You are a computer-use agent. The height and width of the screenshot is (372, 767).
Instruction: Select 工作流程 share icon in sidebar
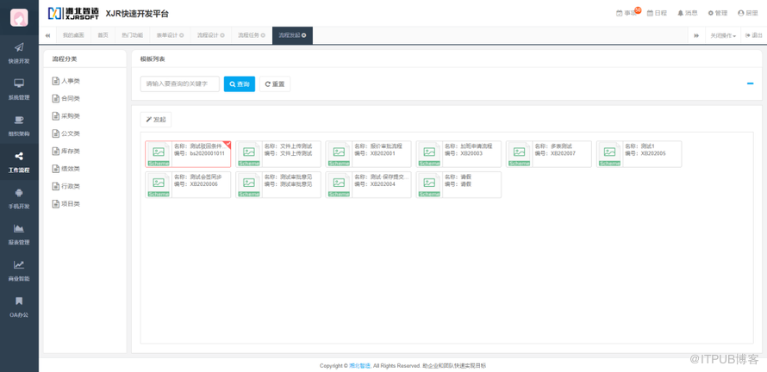(x=19, y=157)
